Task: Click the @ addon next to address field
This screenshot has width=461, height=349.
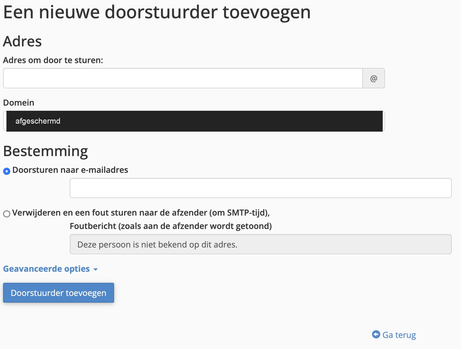Action: pos(374,78)
